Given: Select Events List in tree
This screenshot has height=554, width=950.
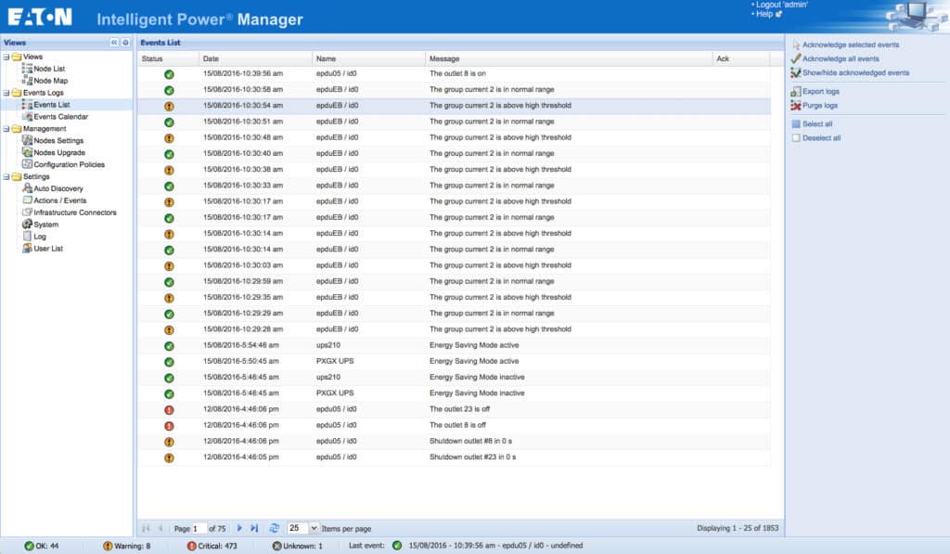Looking at the screenshot, I should 52,105.
